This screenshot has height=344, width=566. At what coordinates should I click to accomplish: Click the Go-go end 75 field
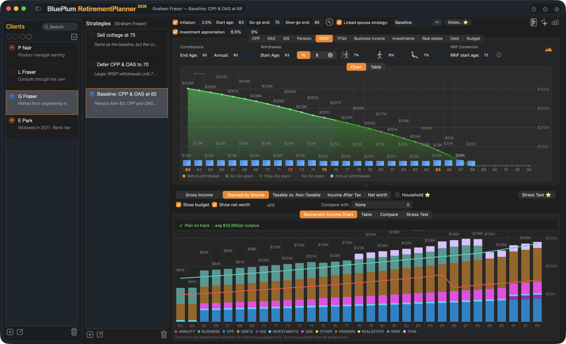(x=277, y=23)
